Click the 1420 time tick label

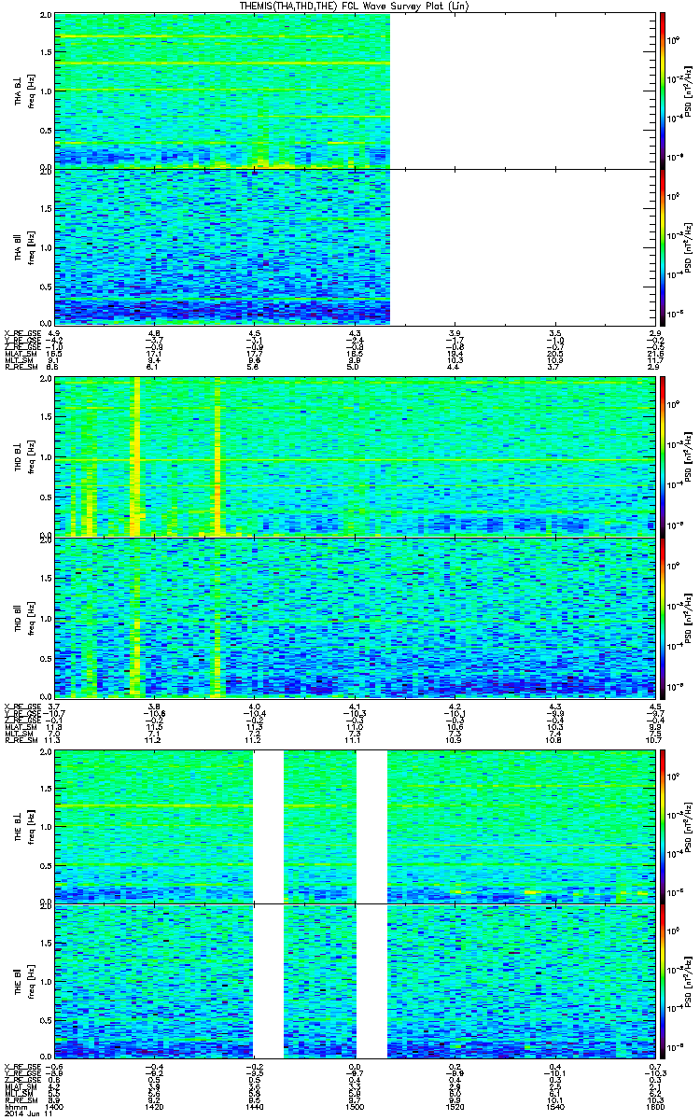(x=155, y=1108)
